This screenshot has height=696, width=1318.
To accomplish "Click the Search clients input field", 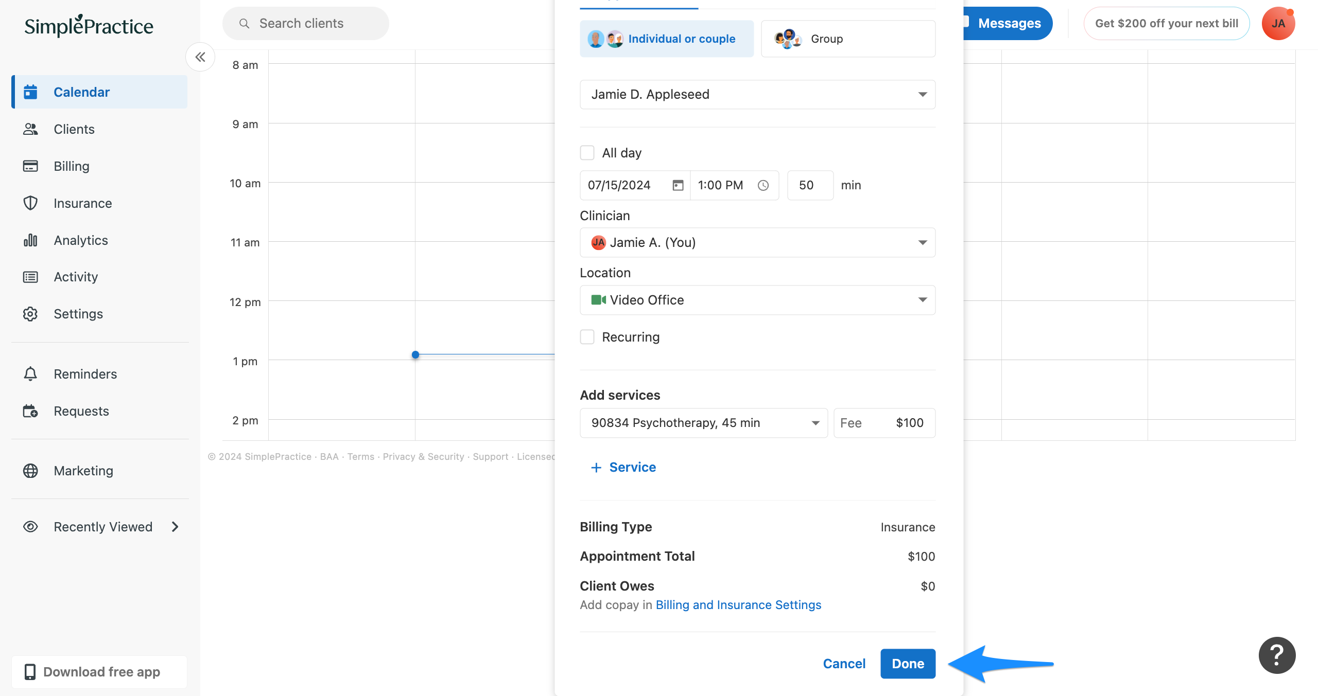I will 306,23.
